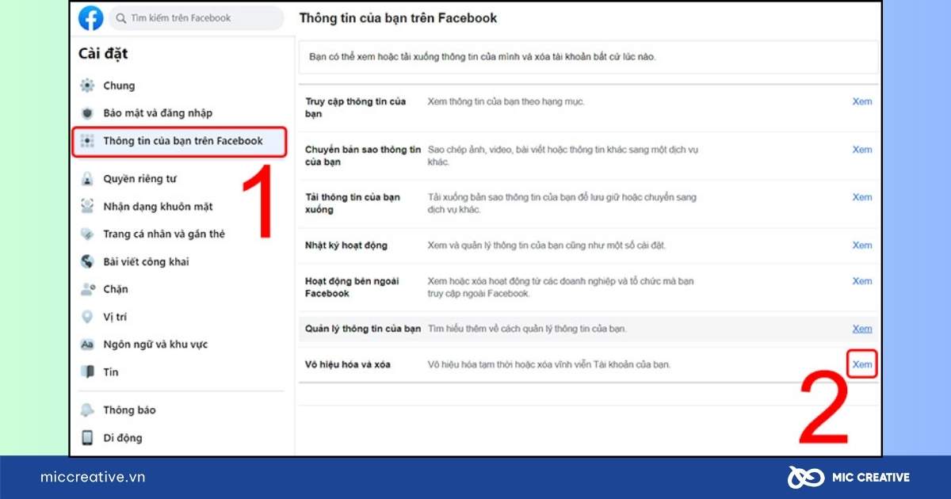Click Quản lý thông tin của bạn title
Screen dimensions: 951x499
(x=363, y=329)
